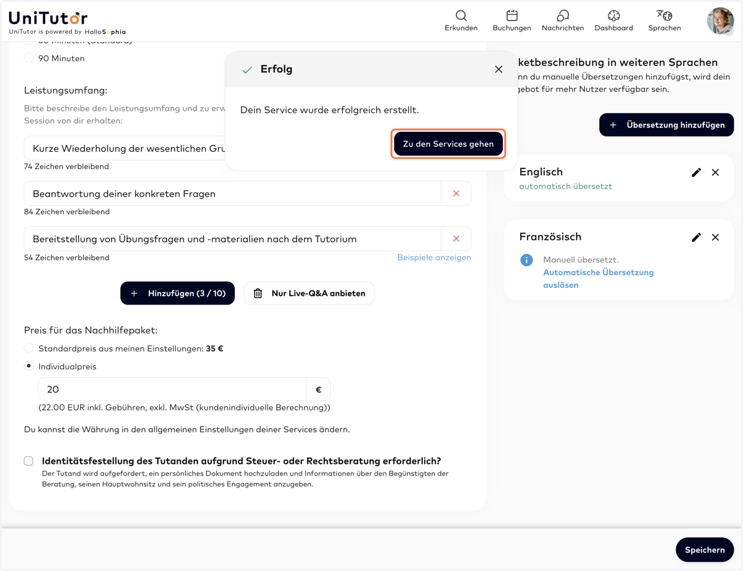
Task: Select the Individualpreis radio button
Action: tap(28, 366)
